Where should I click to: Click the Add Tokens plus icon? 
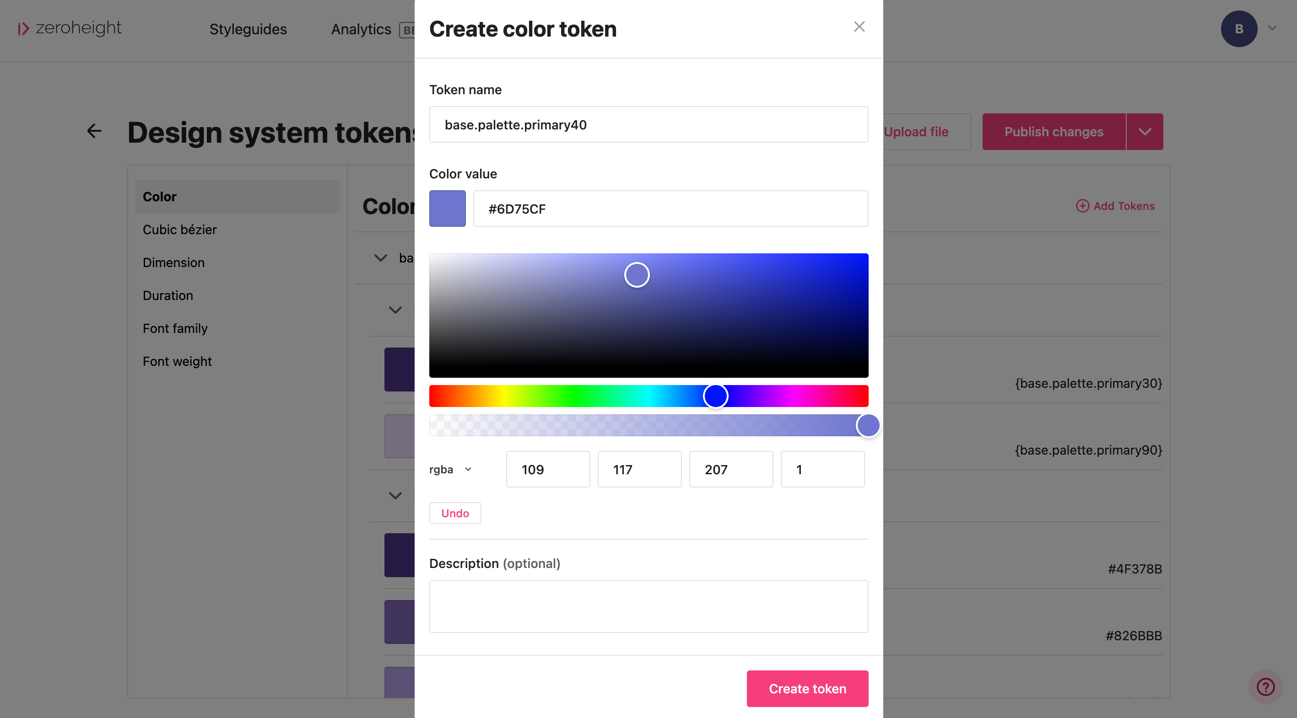[x=1082, y=206]
